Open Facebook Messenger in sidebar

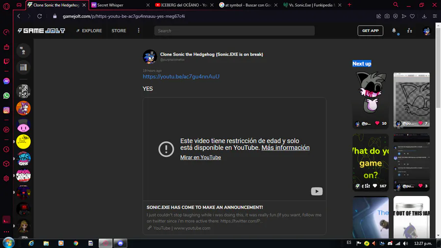(6, 81)
